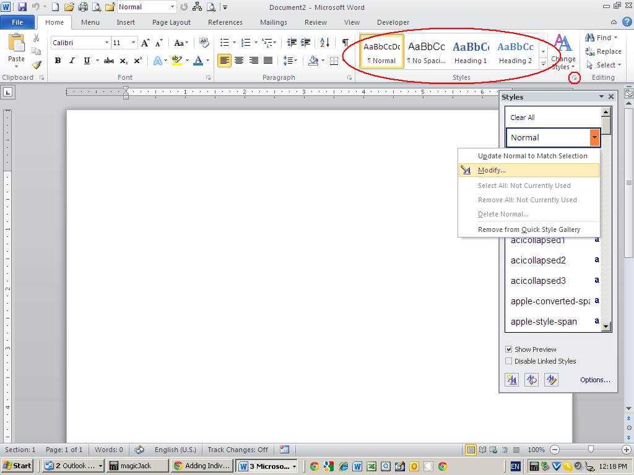Open the Style Inspector icon

531,380
